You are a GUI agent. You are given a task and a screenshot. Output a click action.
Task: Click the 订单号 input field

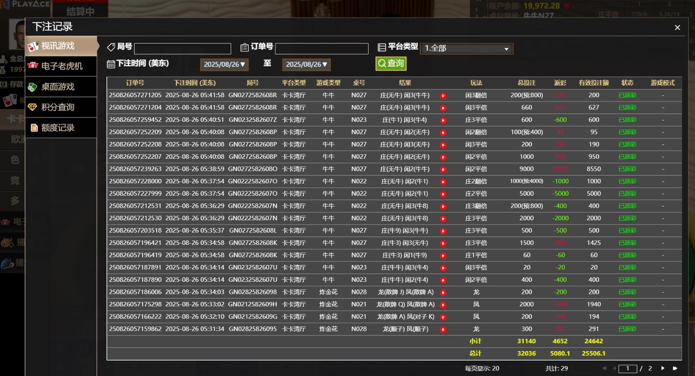point(322,48)
